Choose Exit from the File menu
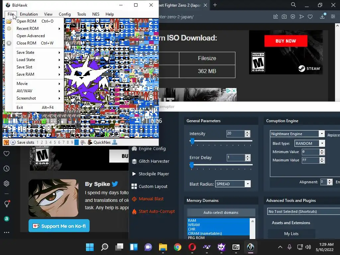This screenshot has height=255, width=340. coord(35,108)
